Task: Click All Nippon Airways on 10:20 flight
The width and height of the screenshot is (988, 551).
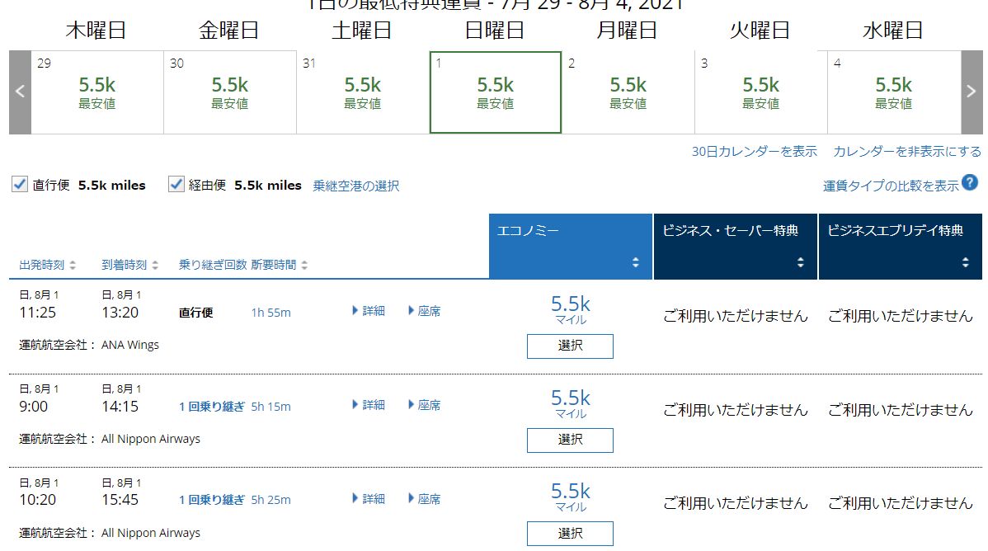Action: click(x=151, y=533)
